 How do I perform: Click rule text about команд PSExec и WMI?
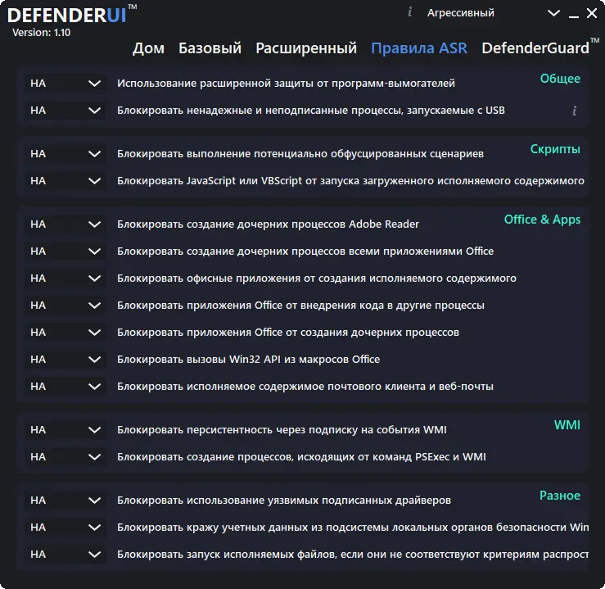[x=301, y=456]
